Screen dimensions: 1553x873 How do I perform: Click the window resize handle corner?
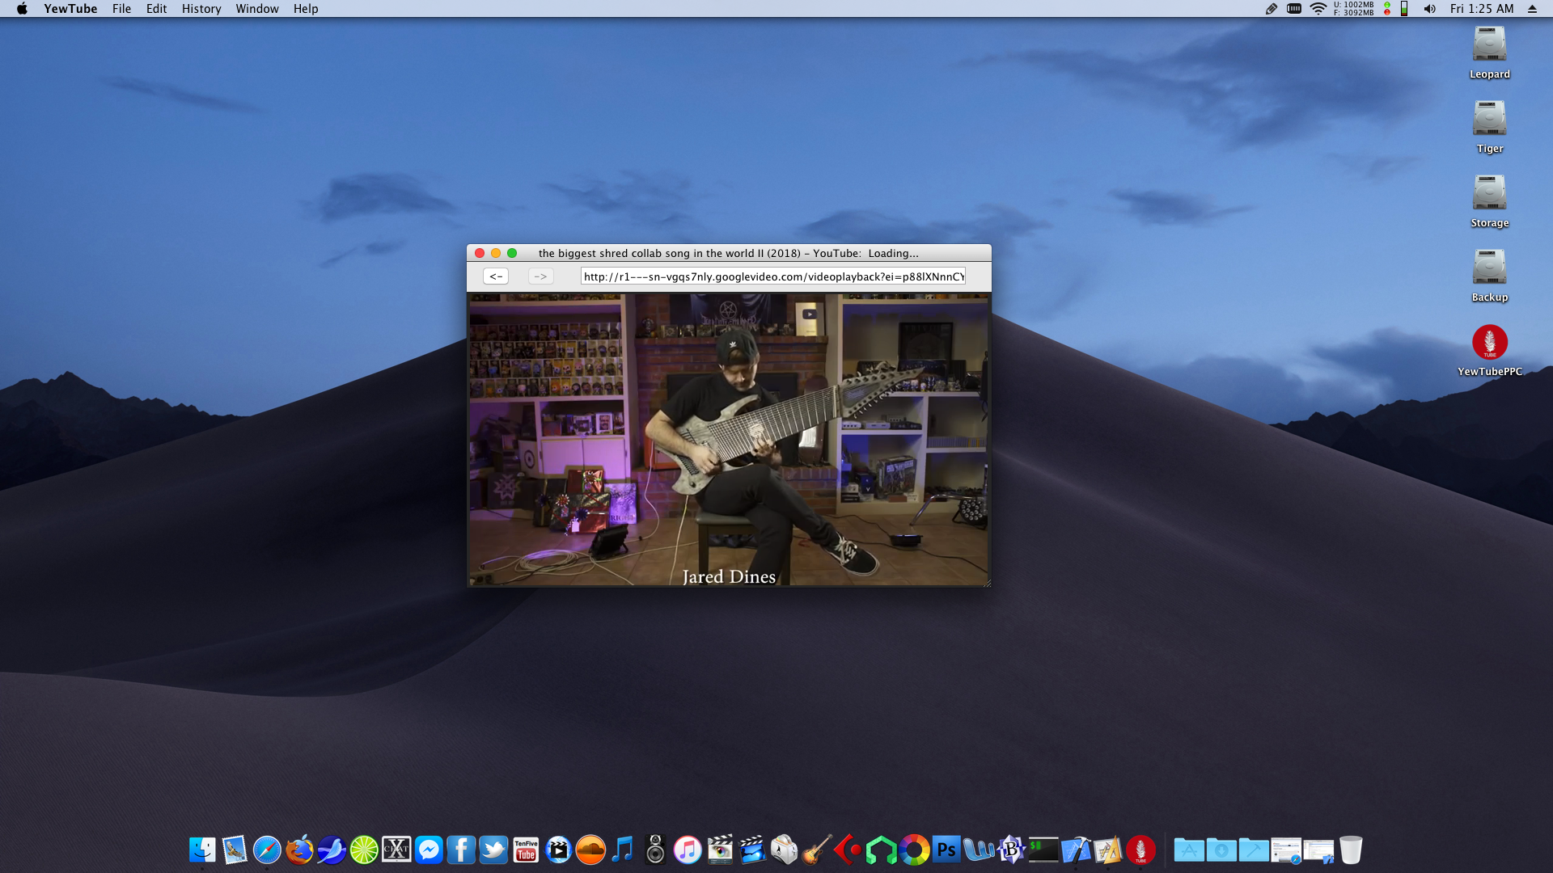tap(987, 583)
